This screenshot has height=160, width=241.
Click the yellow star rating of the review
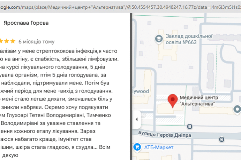pyautogui.click(x=8, y=41)
